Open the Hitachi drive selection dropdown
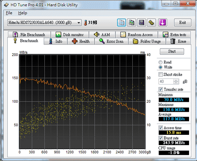The width and height of the screenshot is (197, 161). coord(44,23)
